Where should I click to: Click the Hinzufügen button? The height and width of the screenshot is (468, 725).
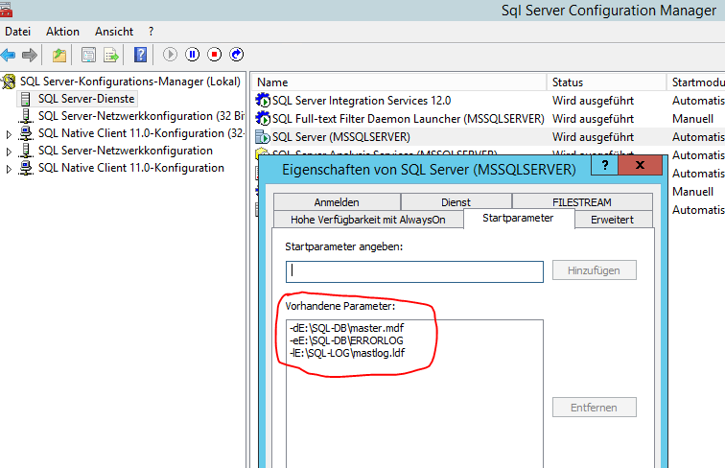coord(595,270)
